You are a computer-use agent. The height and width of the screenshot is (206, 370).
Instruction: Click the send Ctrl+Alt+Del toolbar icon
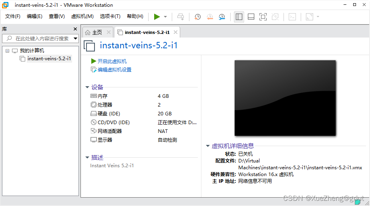[x=181, y=17]
